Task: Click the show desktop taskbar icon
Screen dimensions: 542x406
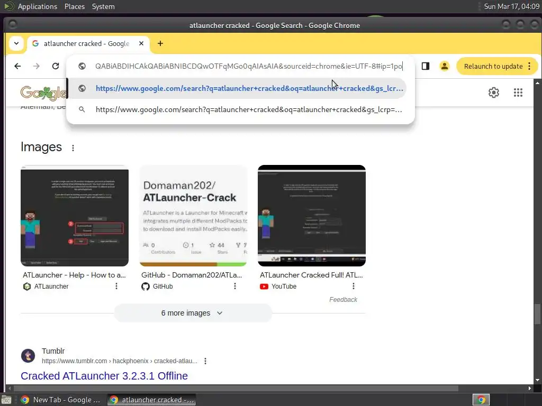Action: [x=6, y=400]
